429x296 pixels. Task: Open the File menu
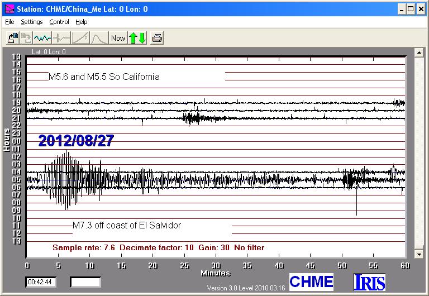[x=9, y=22]
